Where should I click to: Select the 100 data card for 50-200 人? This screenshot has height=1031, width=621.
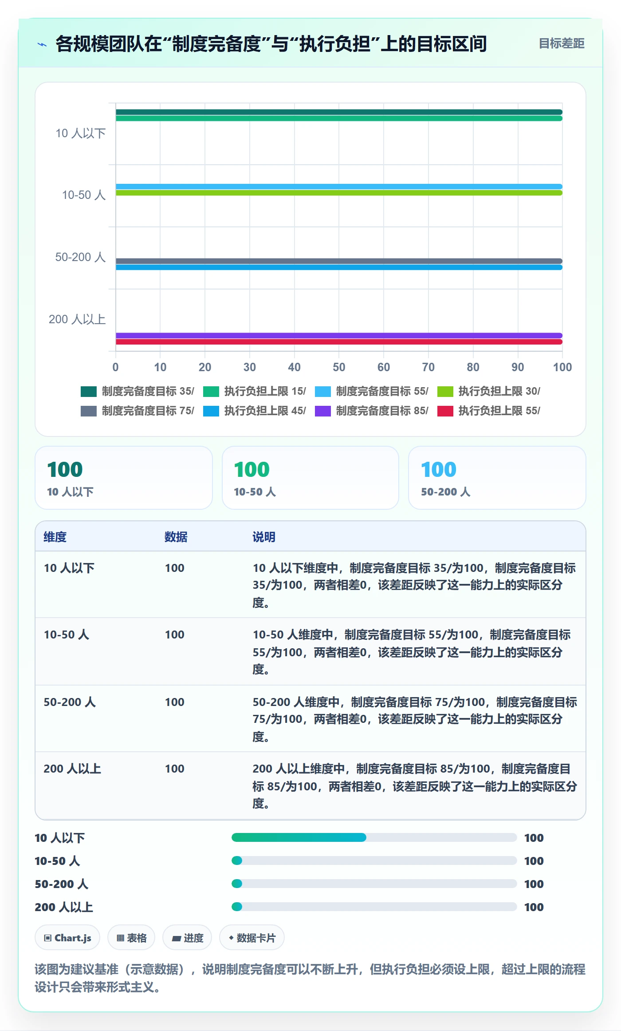(497, 478)
